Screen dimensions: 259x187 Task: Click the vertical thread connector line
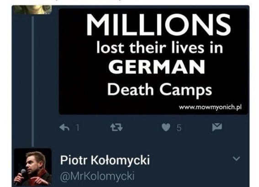pyautogui.click(x=33, y=81)
